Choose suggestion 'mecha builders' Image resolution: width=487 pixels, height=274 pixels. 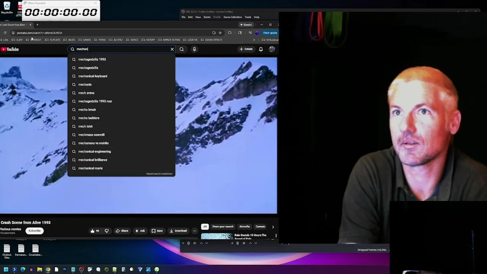(121, 118)
